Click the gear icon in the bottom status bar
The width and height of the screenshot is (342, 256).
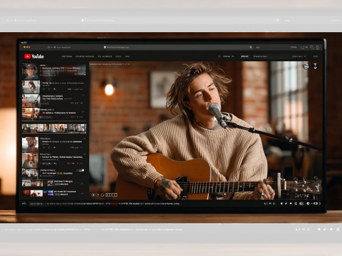pyautogui.click(x=308, y=203)
